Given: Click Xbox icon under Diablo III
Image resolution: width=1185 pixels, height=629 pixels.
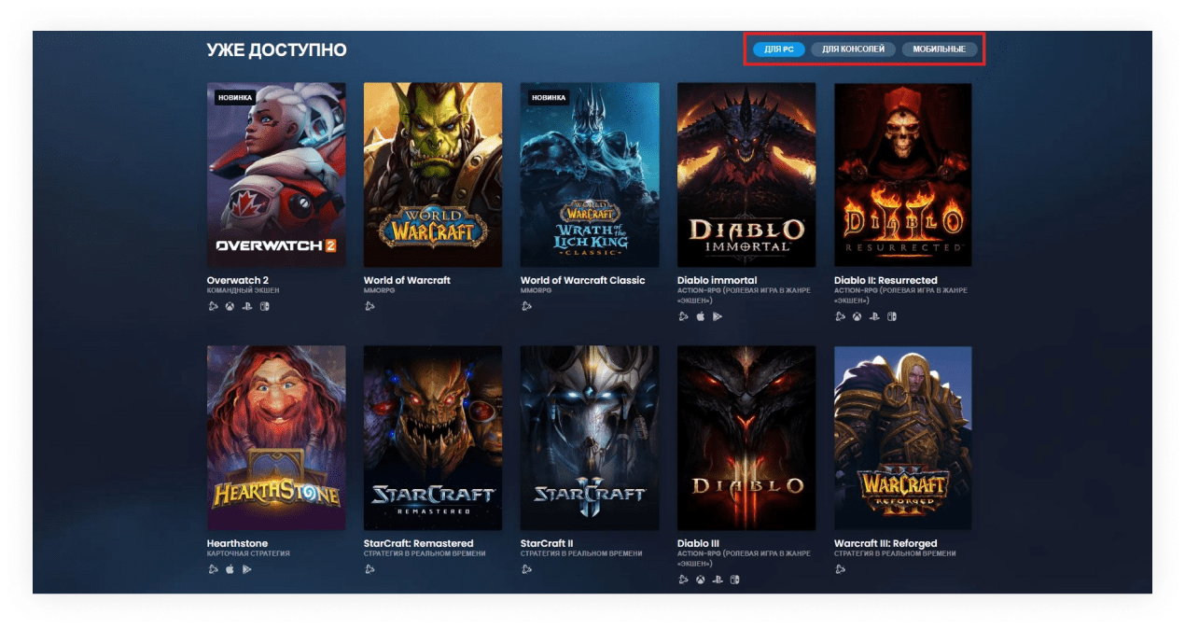Looking at the screenshot, I should click(700, 580).
